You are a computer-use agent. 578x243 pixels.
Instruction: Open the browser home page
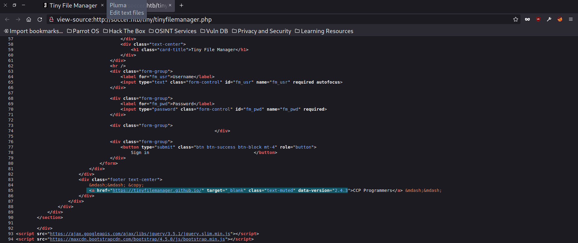pyautogui.click(x=29, y=20)
